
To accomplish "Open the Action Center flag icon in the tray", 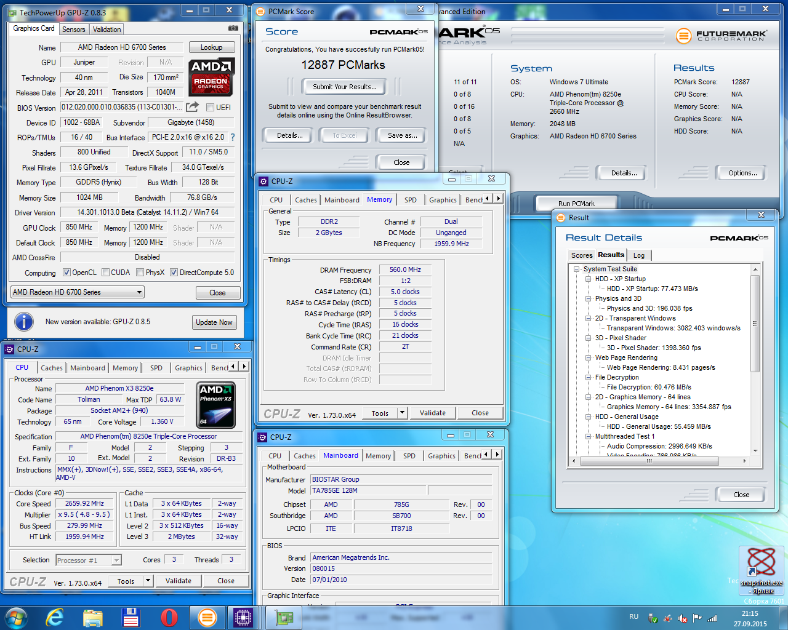I will point(698,618).
